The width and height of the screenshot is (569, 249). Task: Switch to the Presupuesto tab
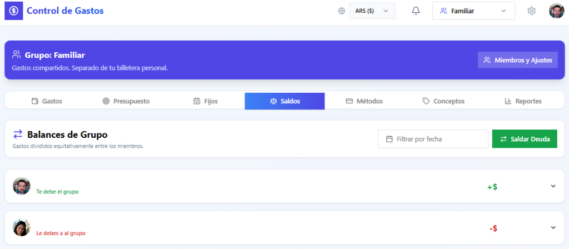(x=126, y=101)
